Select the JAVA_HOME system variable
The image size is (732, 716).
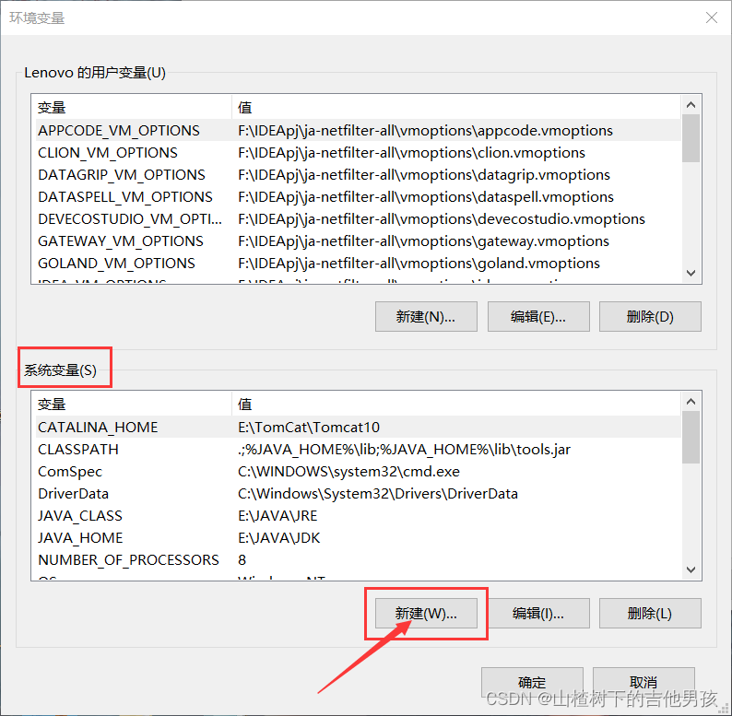click(x=358, y=538)
